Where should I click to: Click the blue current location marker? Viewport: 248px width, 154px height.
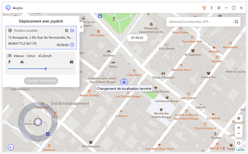pyautogui.click(x=124, y=82)
